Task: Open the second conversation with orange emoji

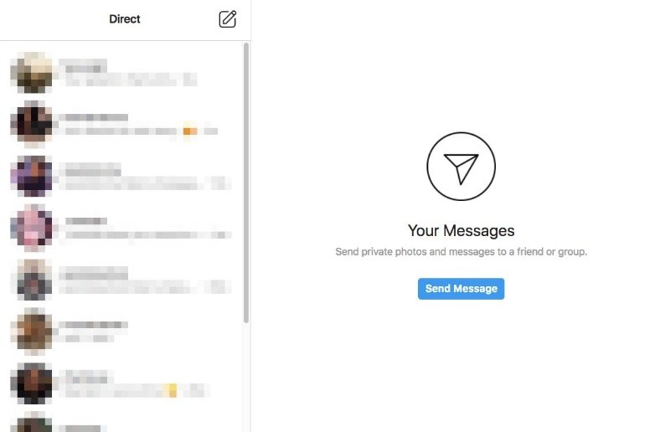Action: 121,124
